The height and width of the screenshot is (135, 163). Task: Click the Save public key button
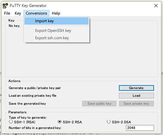click(x=99, y=103)
